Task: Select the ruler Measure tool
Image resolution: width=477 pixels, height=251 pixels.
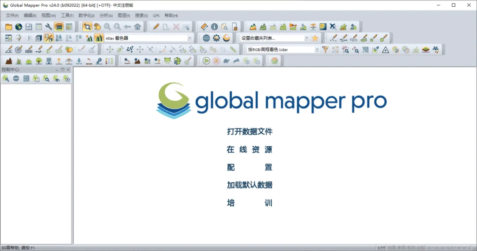Action: [x=204, y=27]
